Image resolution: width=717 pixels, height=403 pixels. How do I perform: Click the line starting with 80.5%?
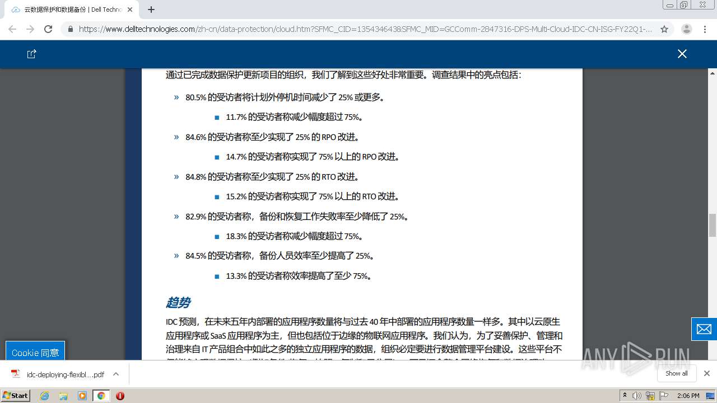pyautogui.click(x=285, y=97)
